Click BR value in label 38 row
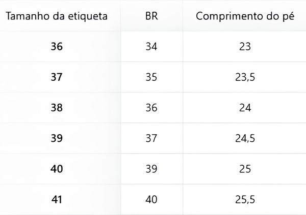This screenshot has height=215, width=306. (151, 108)
